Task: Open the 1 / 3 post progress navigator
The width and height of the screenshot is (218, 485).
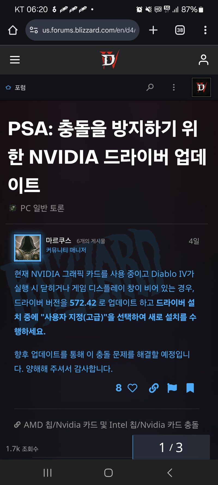Action: [x=171, y=447]
